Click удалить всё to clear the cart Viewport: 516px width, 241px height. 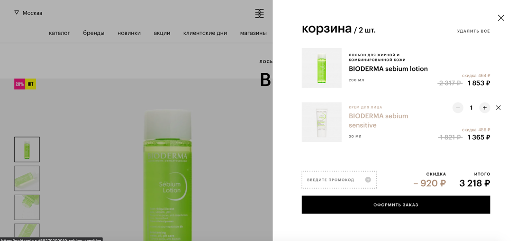[473, 31]
